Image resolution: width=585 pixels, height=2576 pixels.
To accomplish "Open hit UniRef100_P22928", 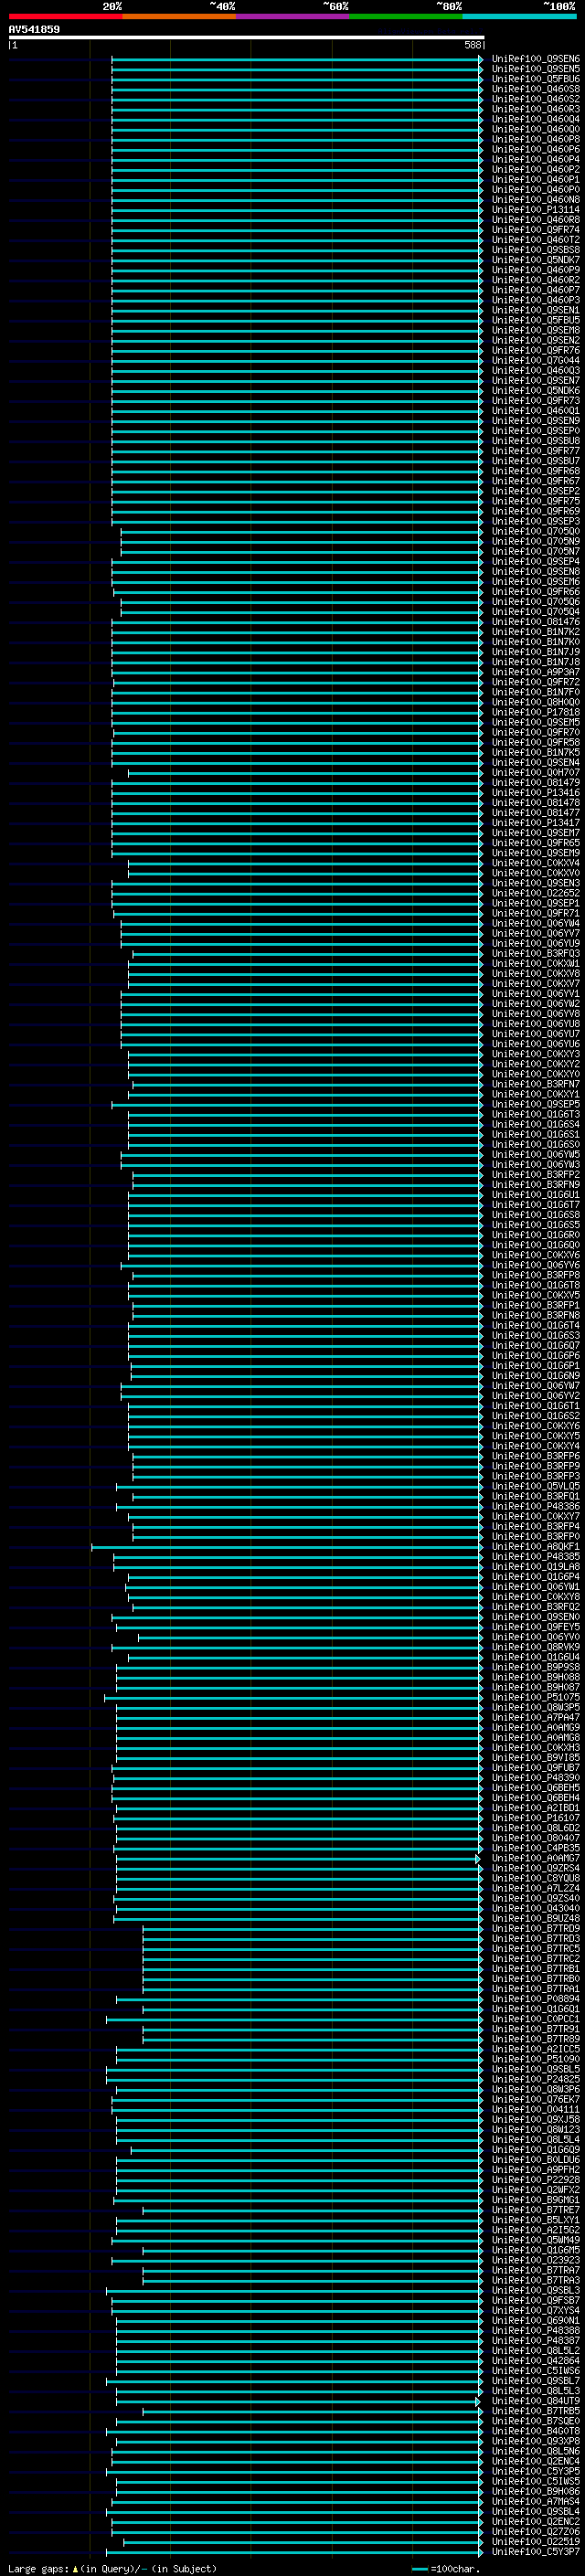I will point(535,2179).
